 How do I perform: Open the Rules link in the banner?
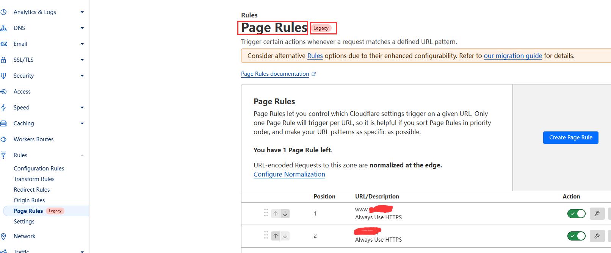(x=315, y=56)
